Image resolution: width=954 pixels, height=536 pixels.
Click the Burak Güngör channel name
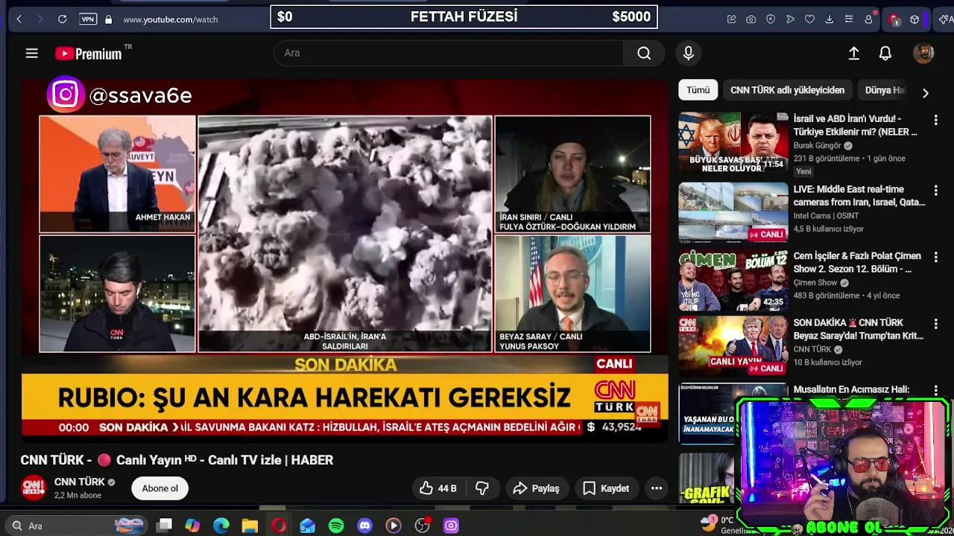click(817, 146)
